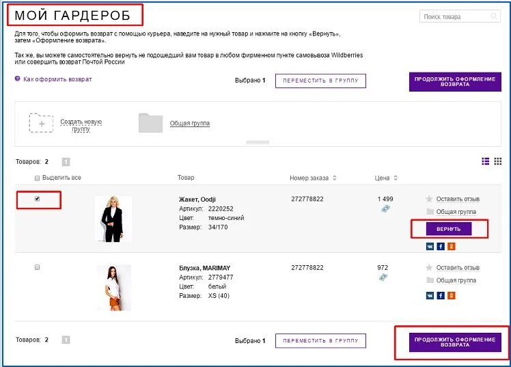Check the Блузка MARIMAY checkbox
The height and width of the screenshot is (367, 511).
(x=37, y=267)
